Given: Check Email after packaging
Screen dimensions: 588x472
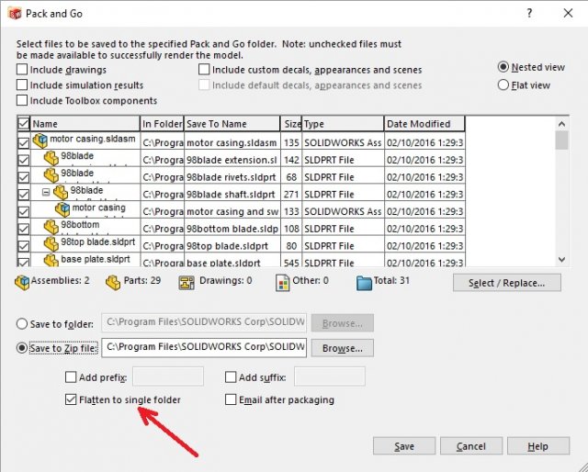Looking at the screenshot, I should pyautogui.click(x=231, y=399).
